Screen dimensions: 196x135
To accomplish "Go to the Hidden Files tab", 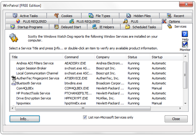I will coord(139,16).
